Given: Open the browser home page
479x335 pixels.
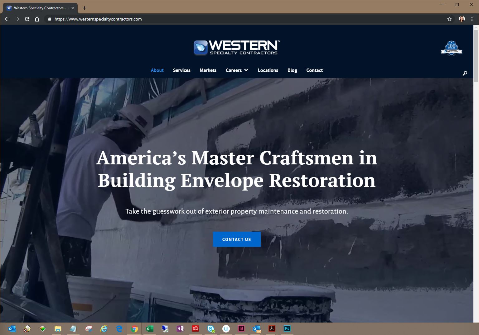Looking at the screenshot, I should tap(37, 19).
